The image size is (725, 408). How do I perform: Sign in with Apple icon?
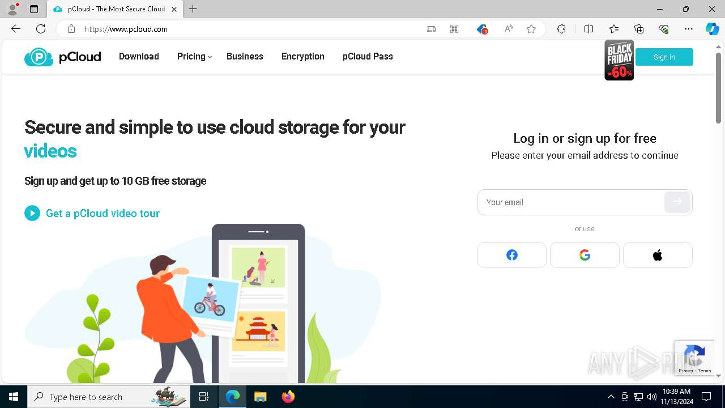[658, 255]
